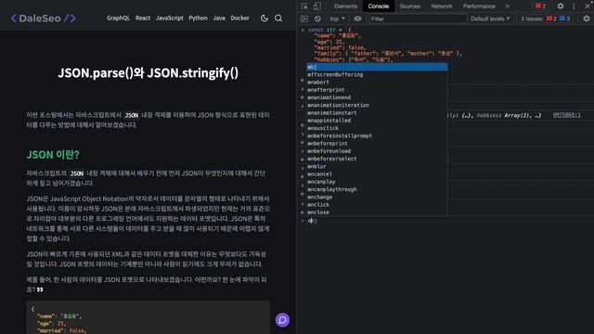Select the inspect element picker icon
The image size is (594, 334).
pos(304,6)
